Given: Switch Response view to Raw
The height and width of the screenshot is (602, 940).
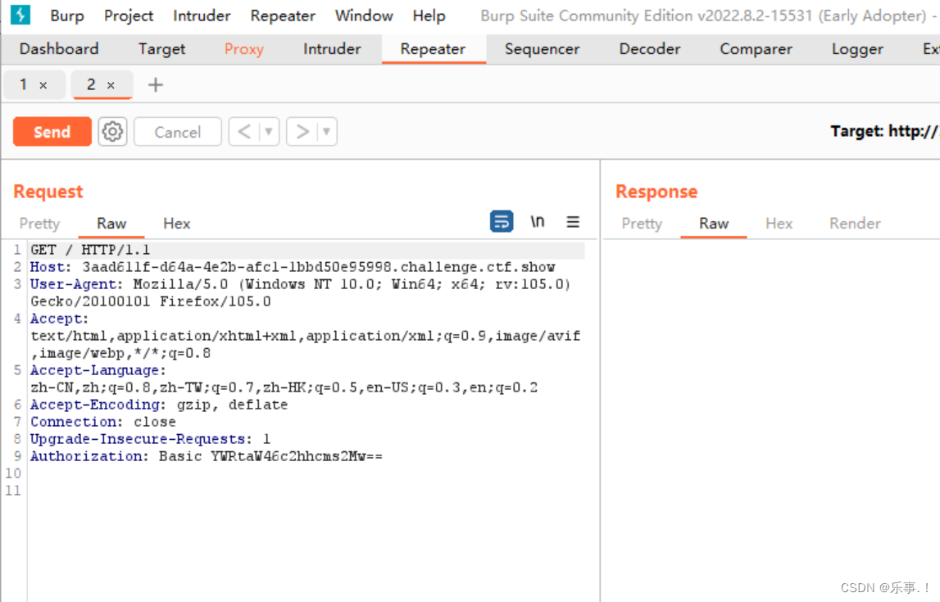Looking at the screenshot, I should 713,224.
